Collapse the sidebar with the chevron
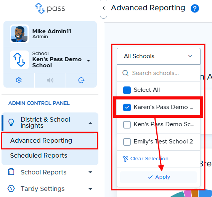 [x=104, y=8]
